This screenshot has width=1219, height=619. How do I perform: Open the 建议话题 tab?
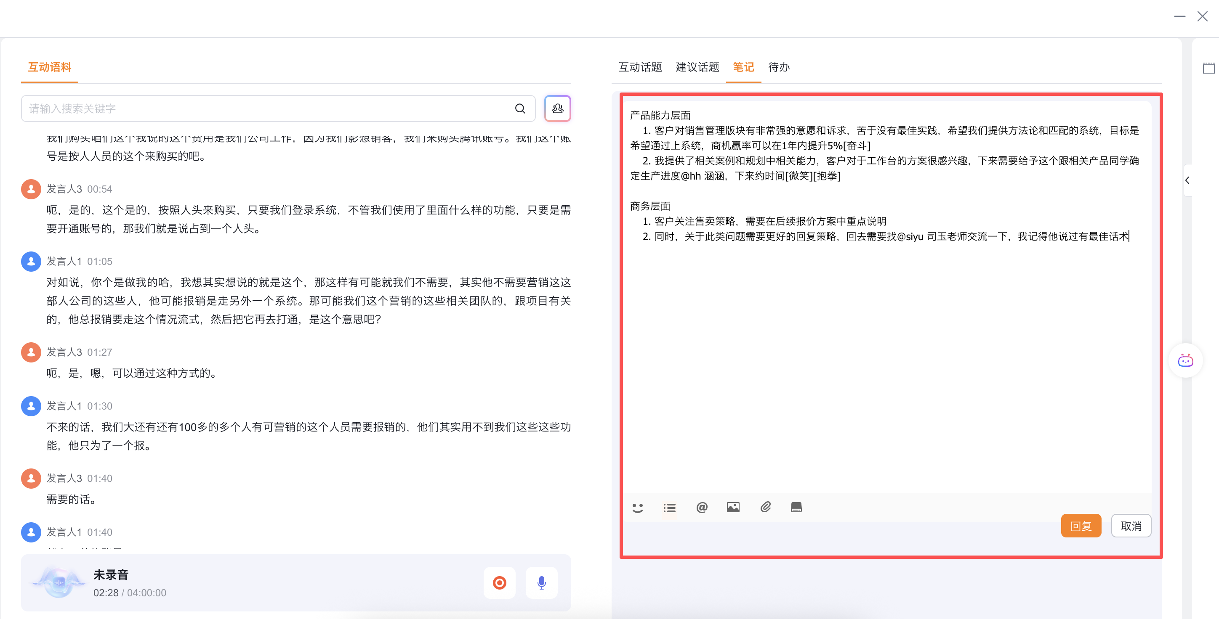coord(697,67)
